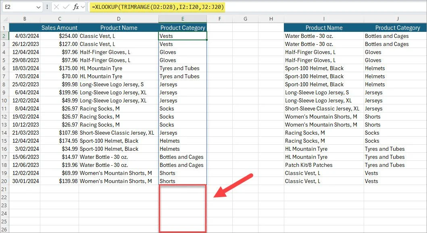The width and height of the screenshot is (427, 233).
Task: Select row 1 header
Action: point(4,28)
